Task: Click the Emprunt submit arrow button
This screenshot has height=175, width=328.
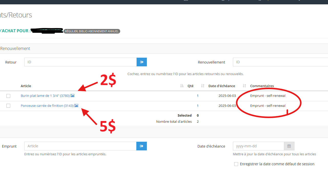Action: coord(141,146)
